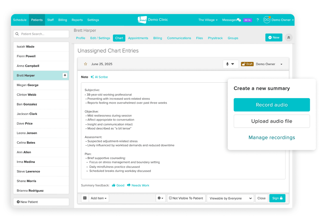Screen dimensions: 330x218
Task: Switch to the Appointments tab
Action: (x=138, y=38)
